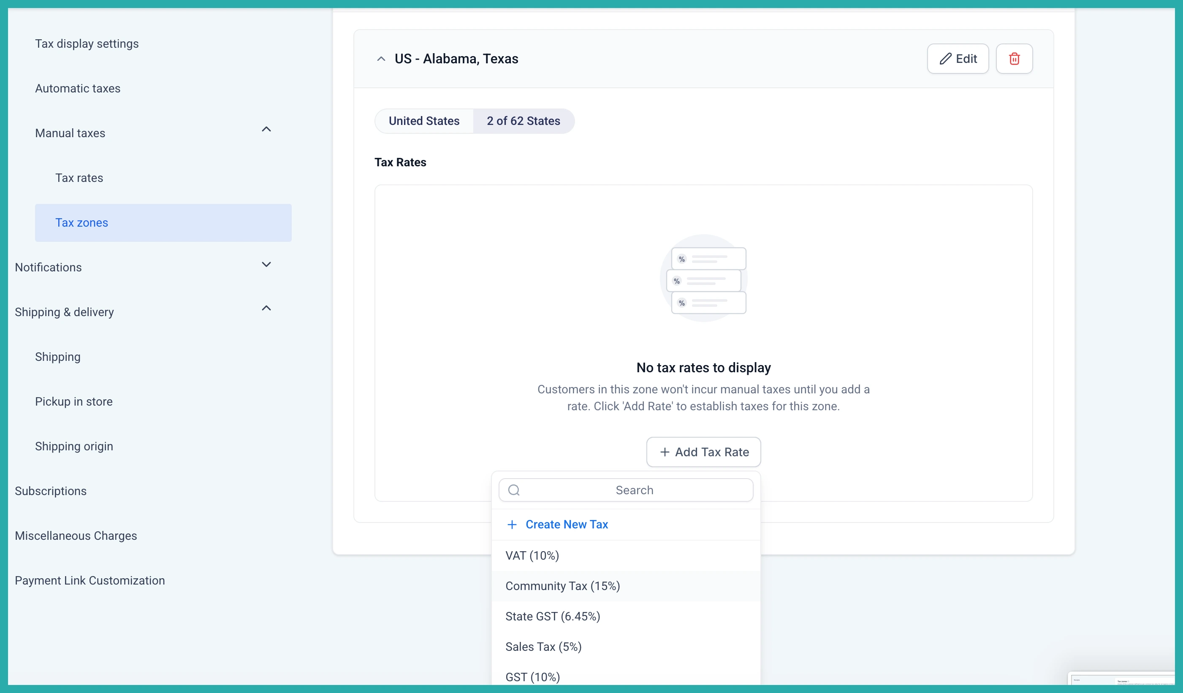Select VAT (10%) from the list
Image resolution: width=1183 pixels, height=693 pixels.
click(626, 555)
